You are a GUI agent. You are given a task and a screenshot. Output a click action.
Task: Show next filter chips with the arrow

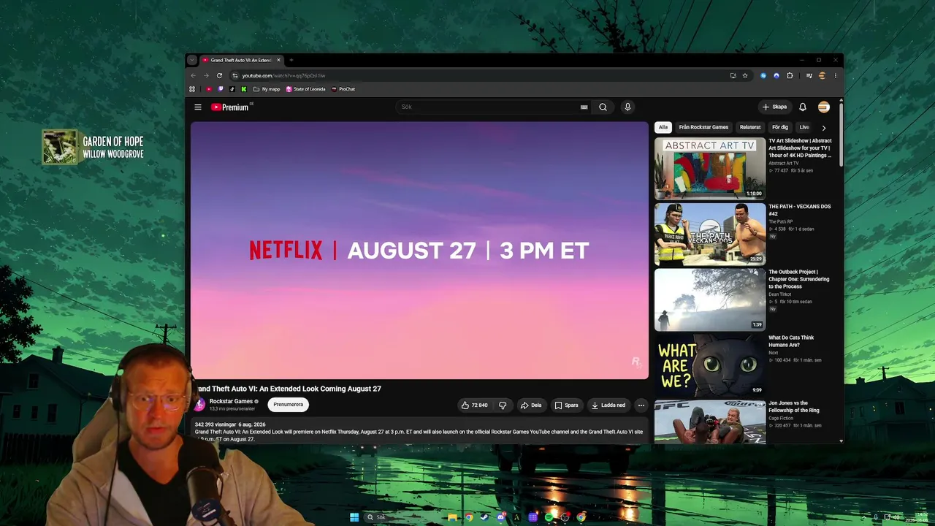click(x=823, y=128)
